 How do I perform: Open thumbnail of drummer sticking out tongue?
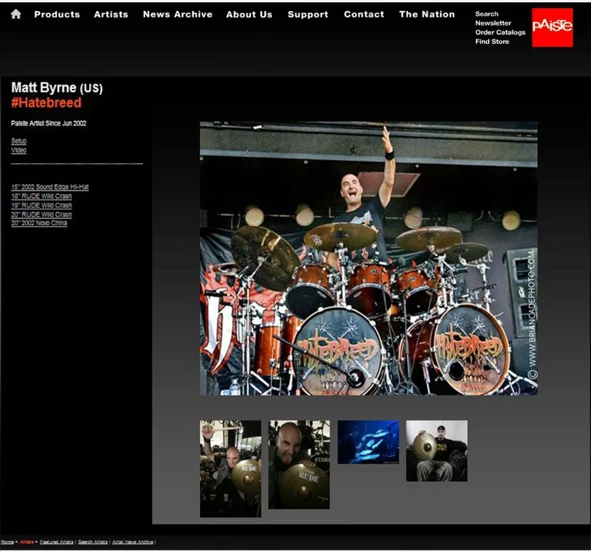[299, 464]
